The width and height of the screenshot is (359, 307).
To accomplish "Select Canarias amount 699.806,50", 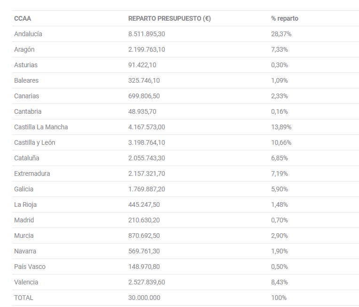I will coord(144,96).
